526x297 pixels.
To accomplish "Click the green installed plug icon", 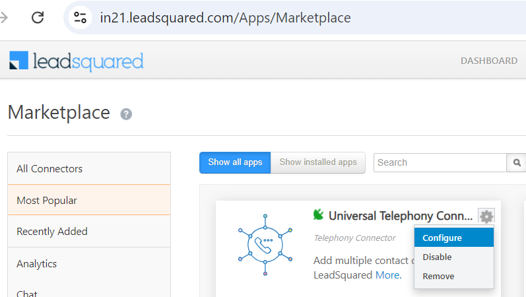I will 319,214.
